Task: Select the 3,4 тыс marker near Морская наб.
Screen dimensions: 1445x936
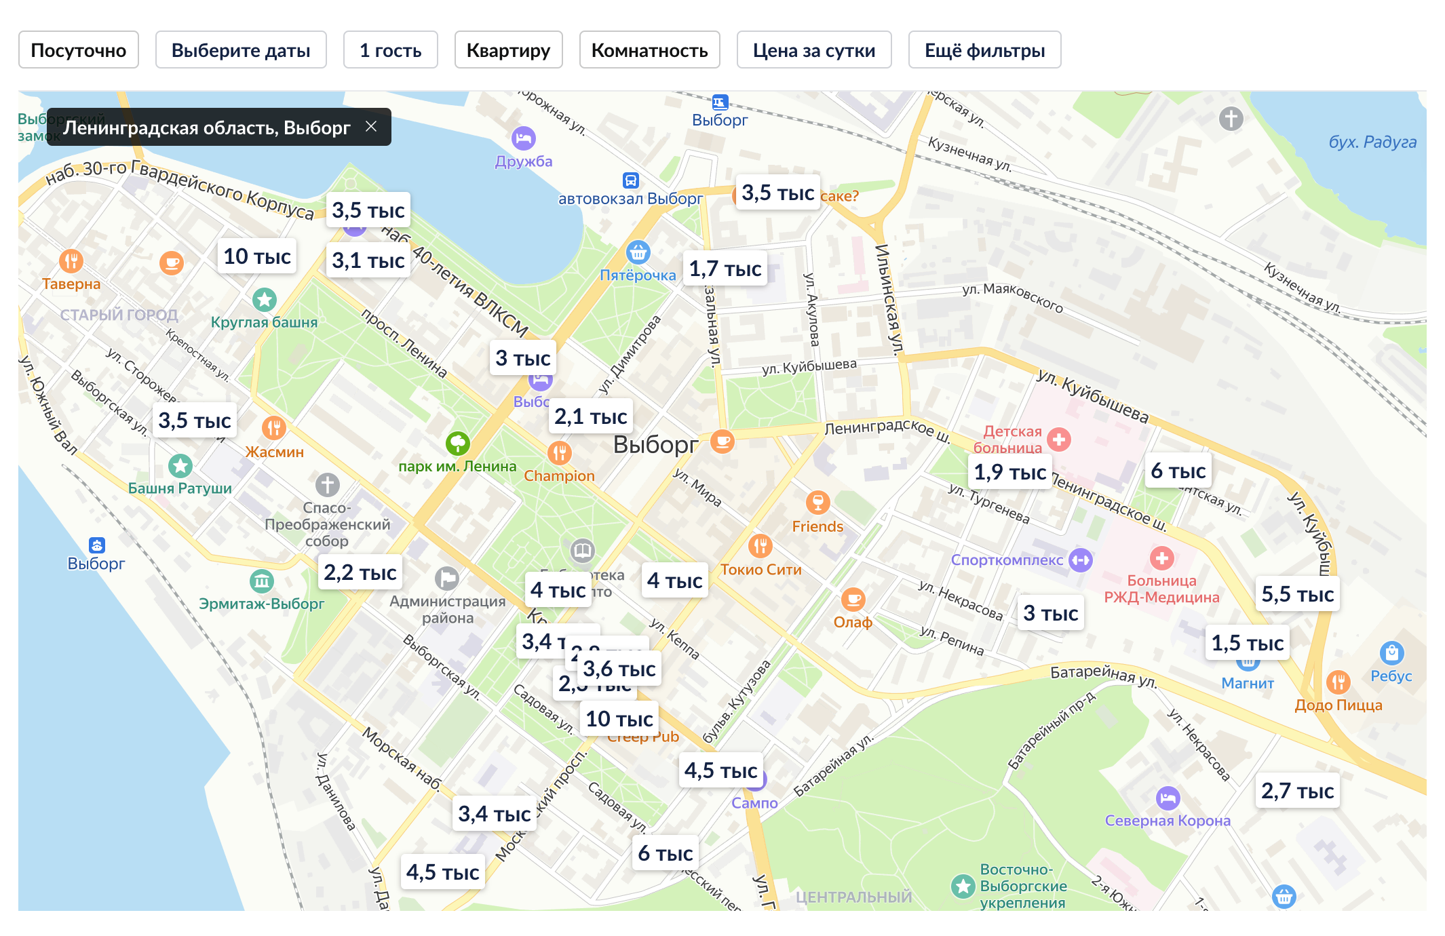Action: pyautogui.click(x=495, y=813)
